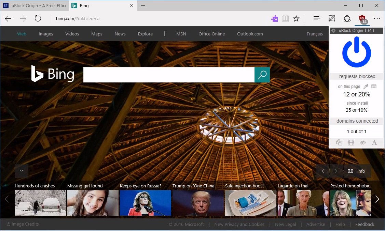385x231 pixels.
Task: Open Edge More actions menu
Action: [377, 18]
